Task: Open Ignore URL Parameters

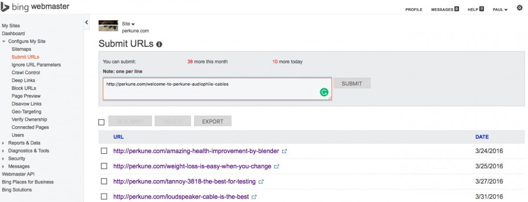Action: (36, 65)
